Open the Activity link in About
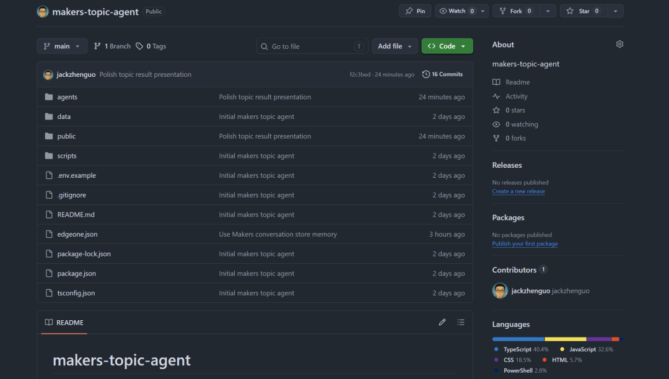 pyautogui.click(x=516, y=97)
